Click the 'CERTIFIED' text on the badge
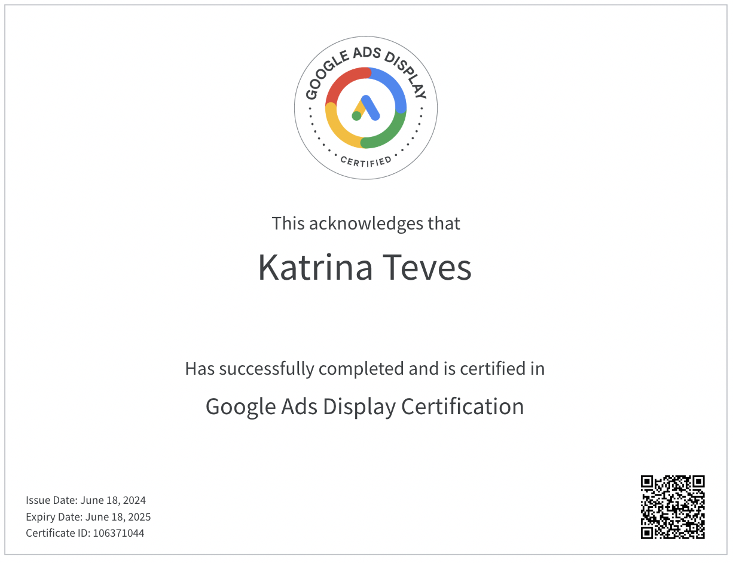733x563 pixels. pyautogui.click(x=366, y=160)
